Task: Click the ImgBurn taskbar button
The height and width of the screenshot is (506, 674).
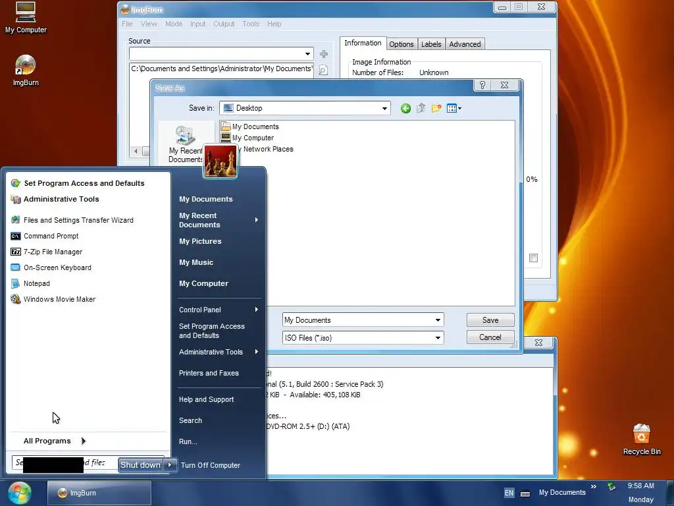Action: pyautogui.click(x=99, y=493)
